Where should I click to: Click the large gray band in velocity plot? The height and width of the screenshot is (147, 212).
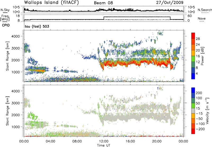(136, 117)
